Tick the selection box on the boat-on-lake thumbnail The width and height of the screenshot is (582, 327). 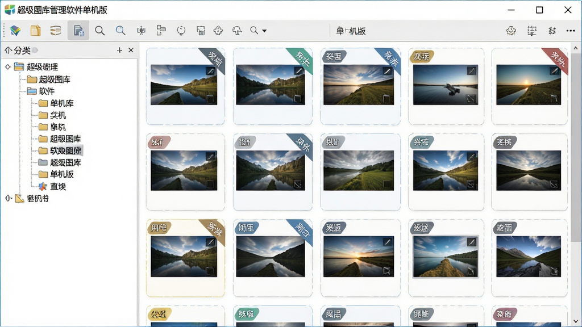pyautogui.click(x=471, y=99)
